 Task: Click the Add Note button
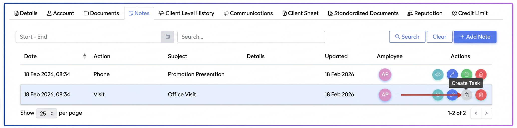click(475, 37)
